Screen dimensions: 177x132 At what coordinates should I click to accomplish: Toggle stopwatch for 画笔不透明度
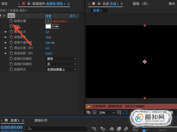coord(11,43)
